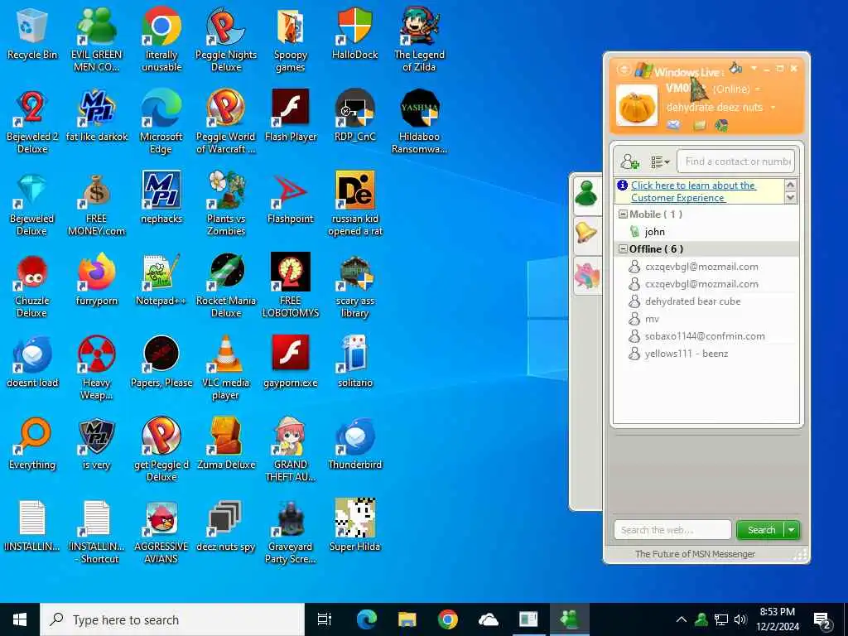Open File Explorer from the taskbar
The height and width of the screenshot is (636, 848).
click(407, 619)
